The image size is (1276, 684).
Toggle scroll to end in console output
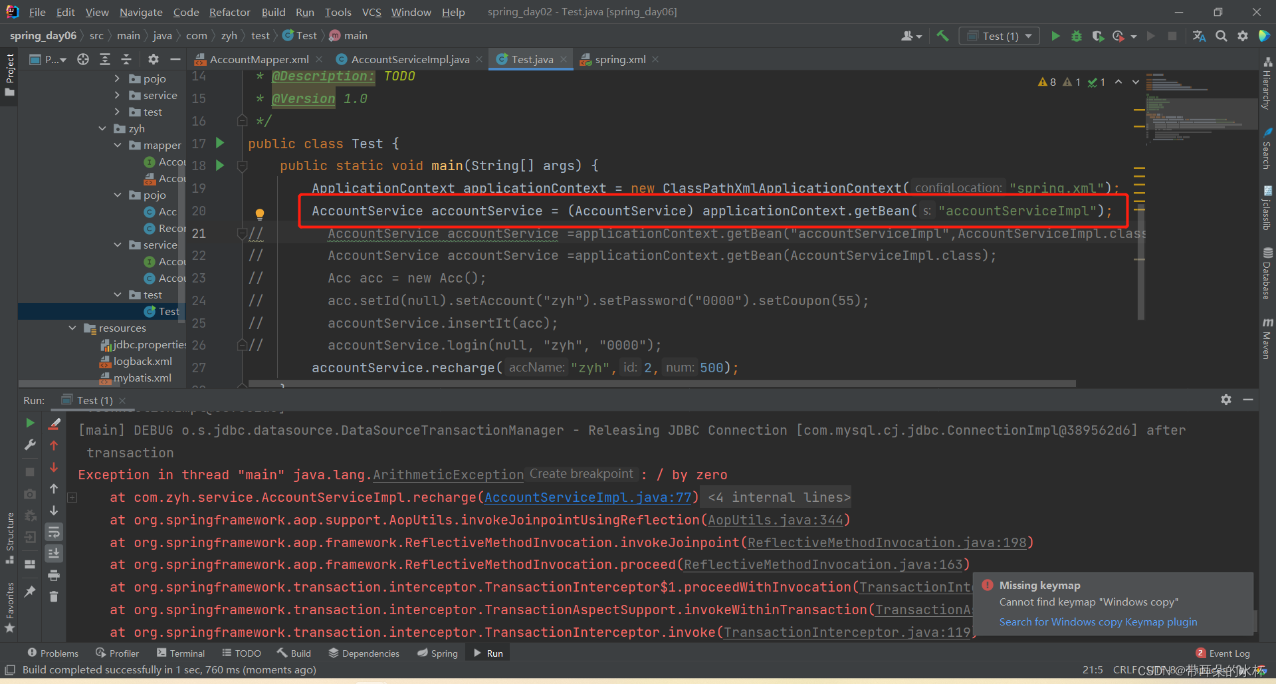[54, 553]
